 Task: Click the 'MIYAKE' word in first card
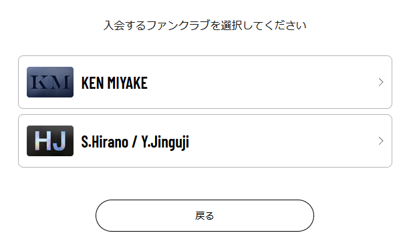(128, 83)
